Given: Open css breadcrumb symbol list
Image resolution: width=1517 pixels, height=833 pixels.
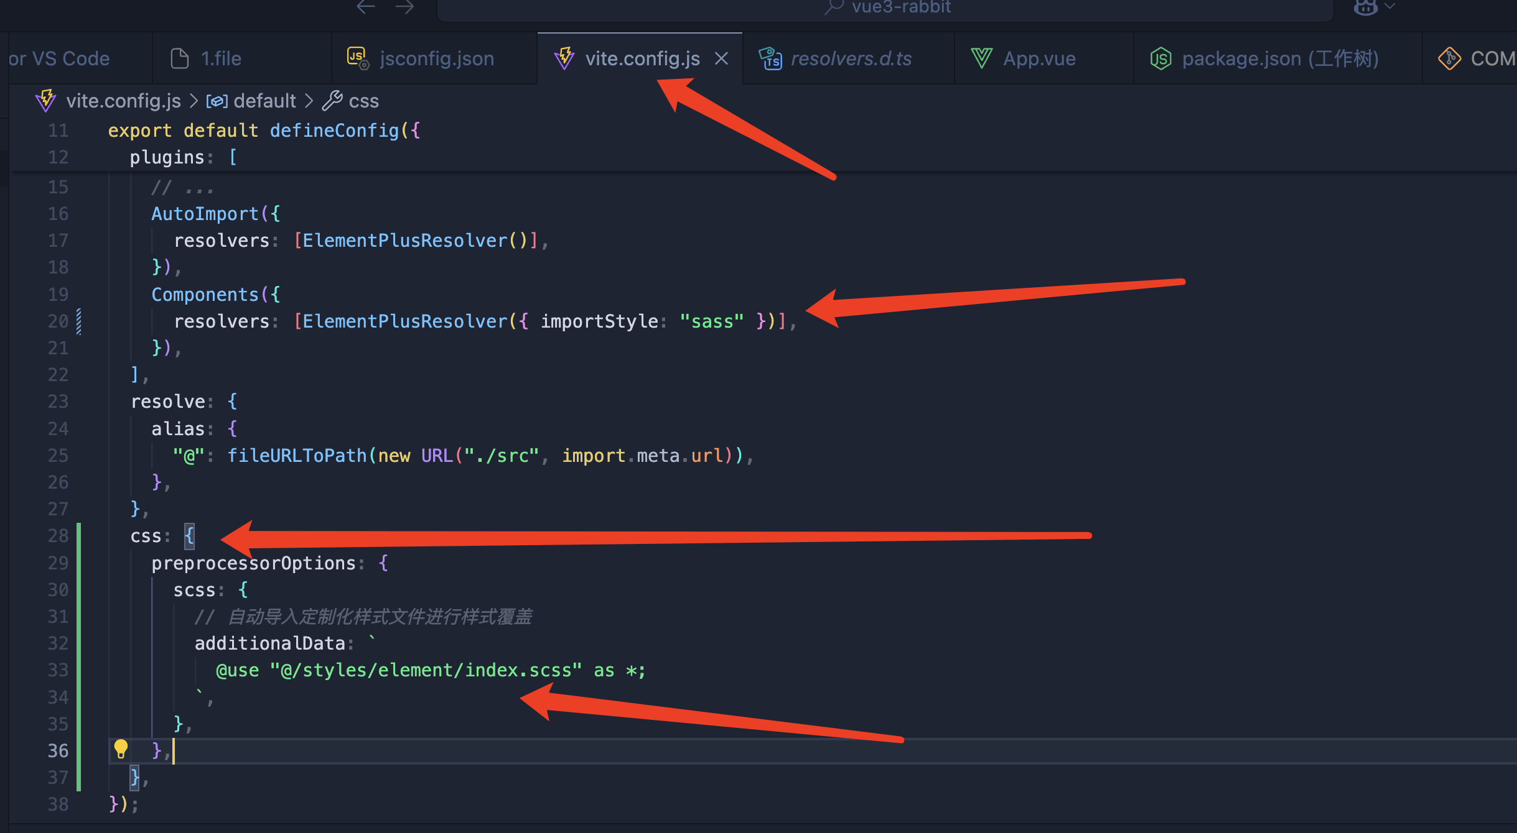Looking at the screenshot, I should coord(363,101).
